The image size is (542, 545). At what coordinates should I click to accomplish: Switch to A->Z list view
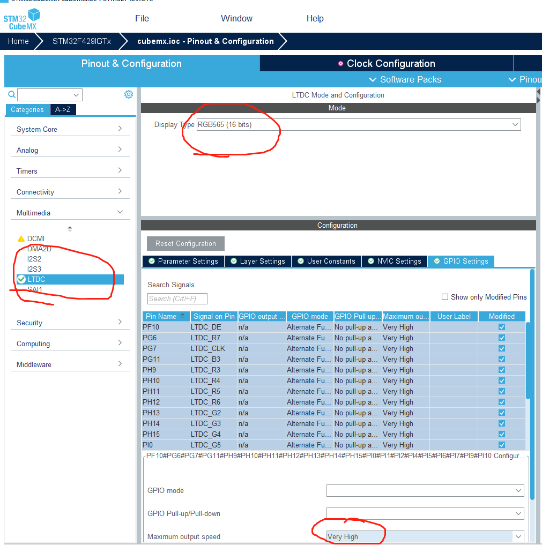click(63, 109)
